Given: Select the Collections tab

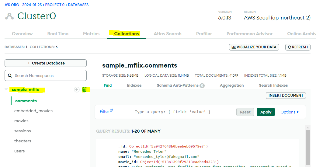Looking at the screenshot, I should [127, 34].
